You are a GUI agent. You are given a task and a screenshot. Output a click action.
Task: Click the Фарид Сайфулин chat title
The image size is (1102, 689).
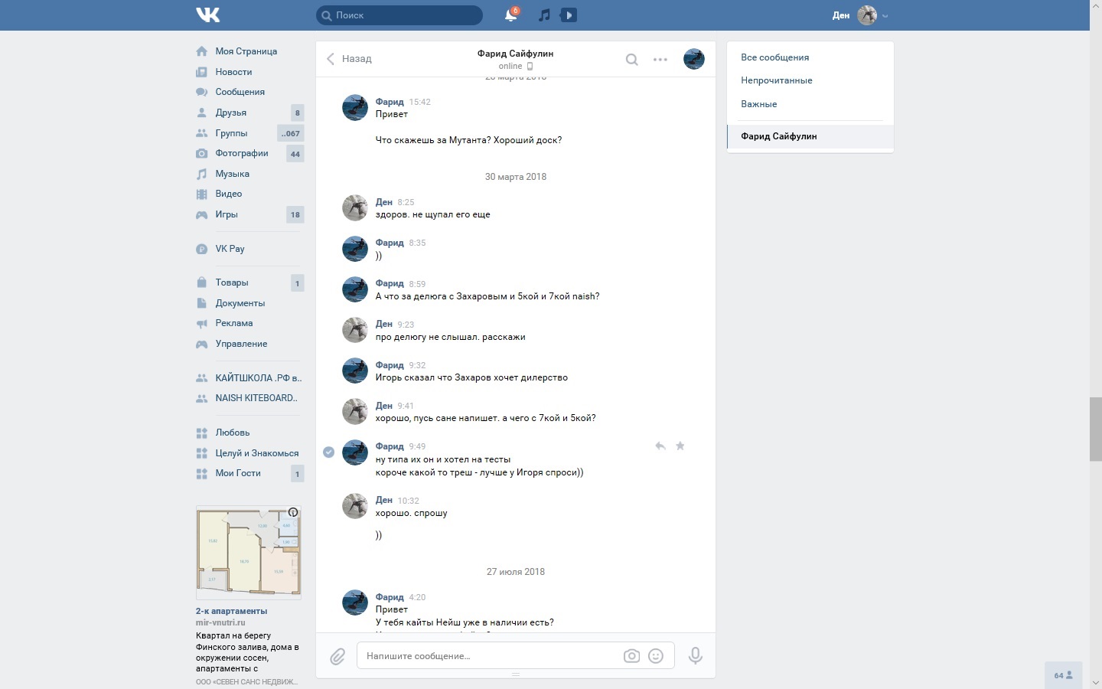[515, 54]
